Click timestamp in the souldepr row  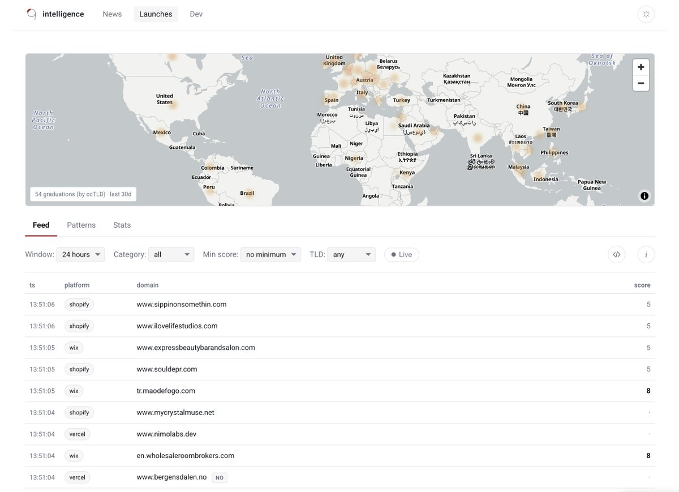pos(42,369)
